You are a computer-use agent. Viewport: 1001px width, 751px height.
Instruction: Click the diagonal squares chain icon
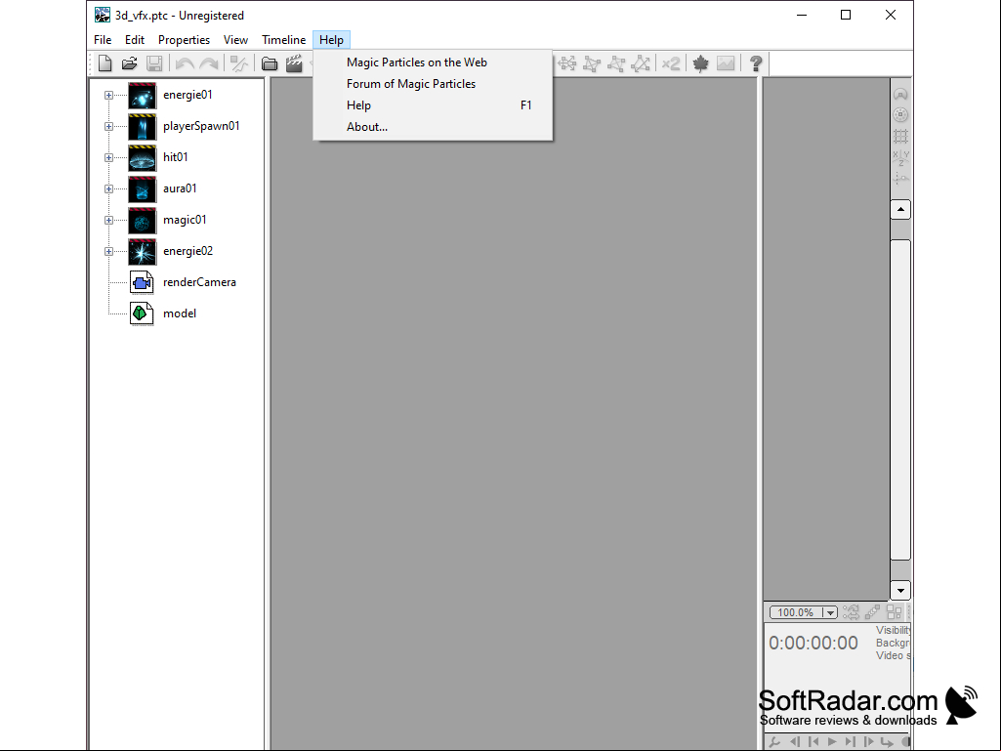tap(873, 612)
